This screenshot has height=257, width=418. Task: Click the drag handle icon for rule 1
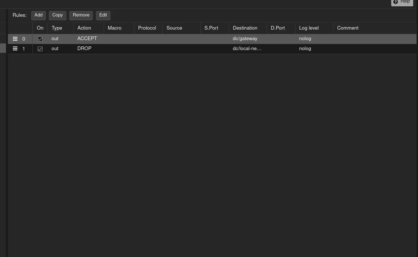[x=15, y=49]
